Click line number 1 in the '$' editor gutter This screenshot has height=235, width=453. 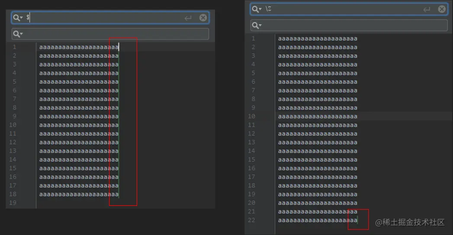tap(14, 47)
